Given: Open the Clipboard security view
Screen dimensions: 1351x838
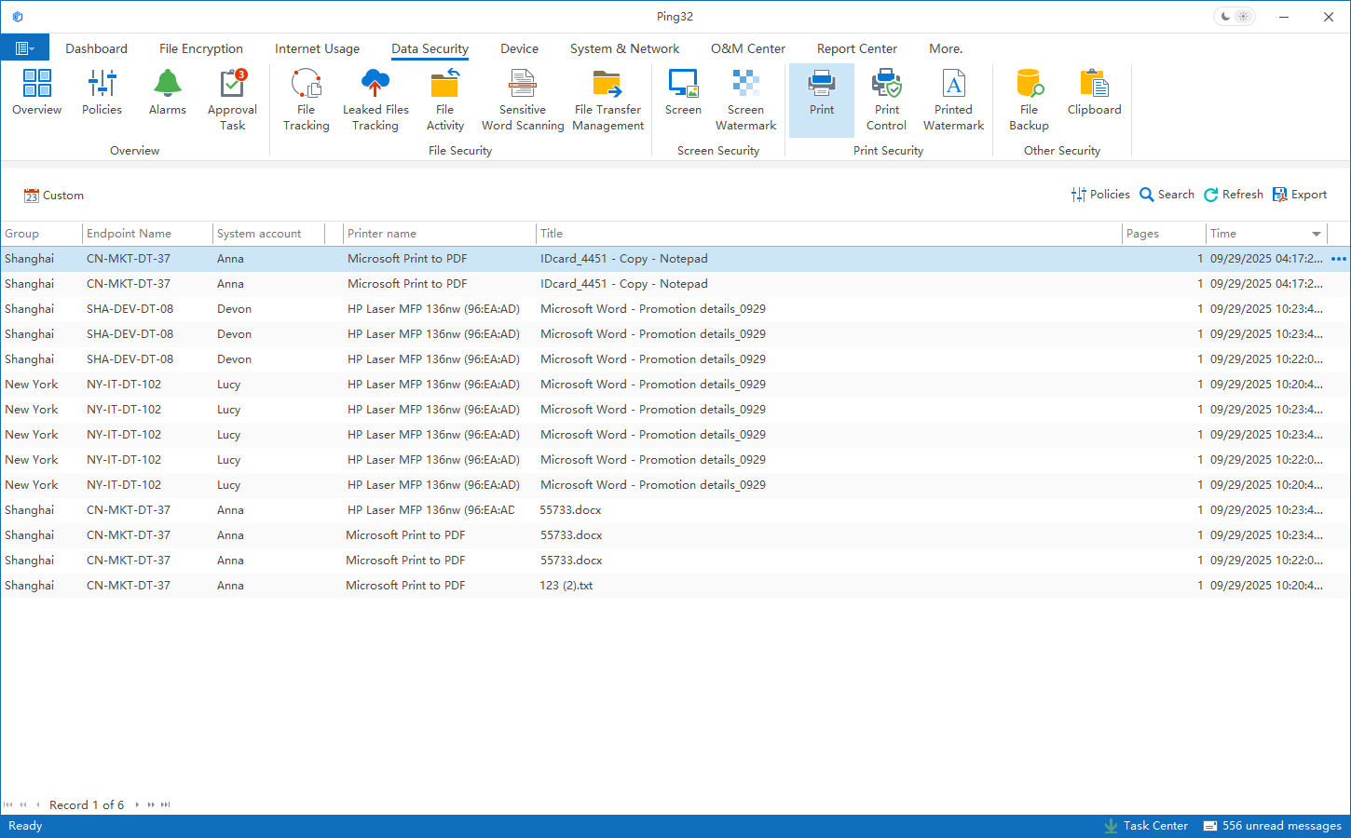Looking at the screenshot, I should pyautogui.click(x=1094, y=93).
